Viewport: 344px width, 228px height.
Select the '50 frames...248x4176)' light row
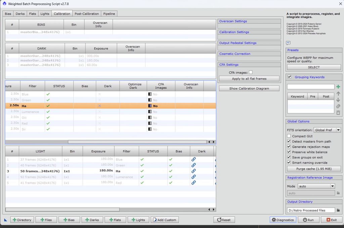pos(110,171)
